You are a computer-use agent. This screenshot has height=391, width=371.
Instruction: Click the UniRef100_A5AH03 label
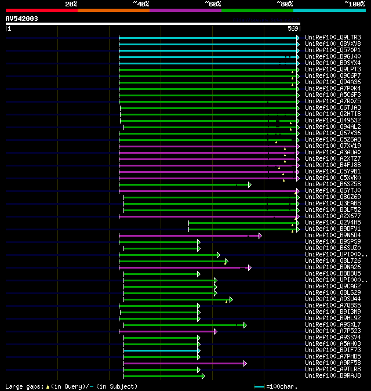pyautogui.click(x=333, y=344)
